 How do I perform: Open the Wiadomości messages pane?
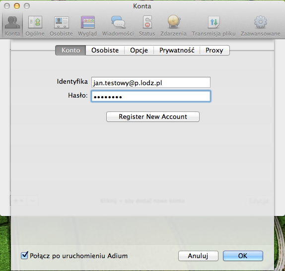click(118, 26)
